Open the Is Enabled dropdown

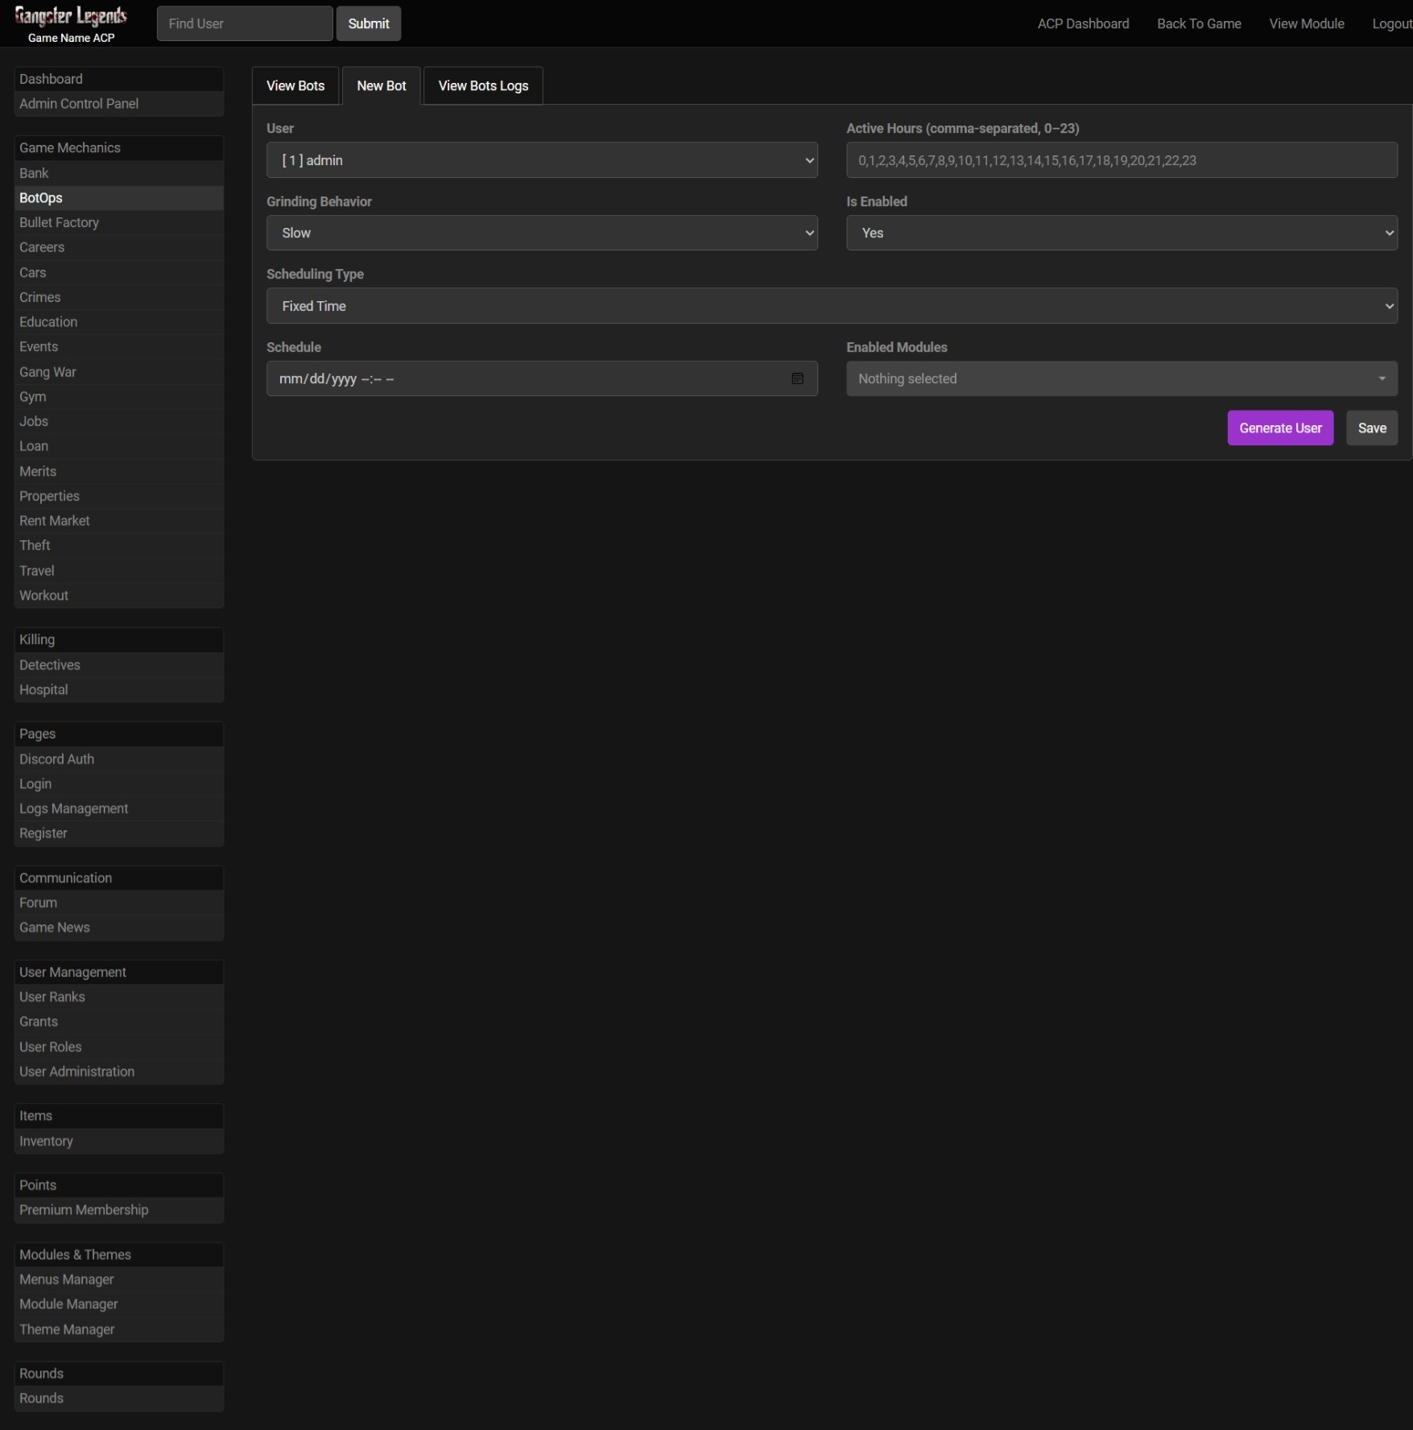coord(1121,233)
